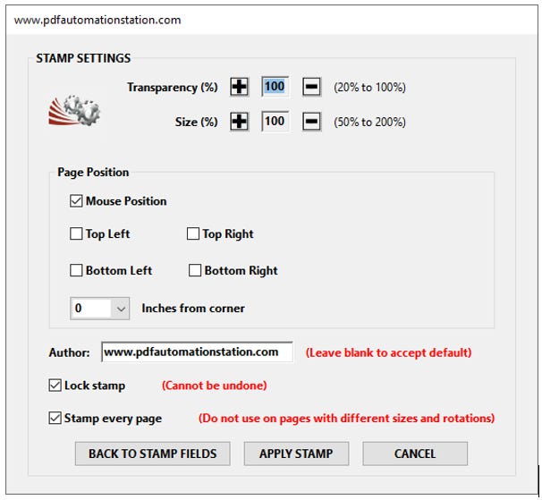Click the '(20% to 100%)' range hint
This screenshot has height=500, width=542.
[x=369, y=87]
